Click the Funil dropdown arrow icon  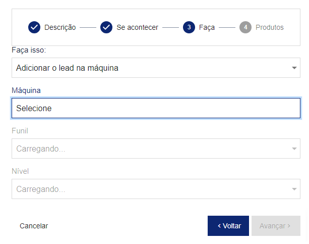click(x=294, y=149)
